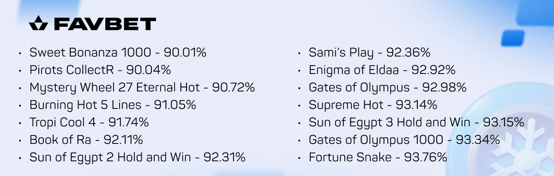
Task: Select Sweet Bonanza 1000 - 90.01% entry
Action: click(118, 52)
